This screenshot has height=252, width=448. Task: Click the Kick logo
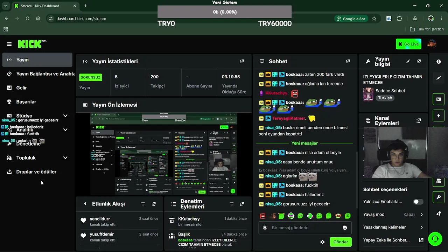32,44
